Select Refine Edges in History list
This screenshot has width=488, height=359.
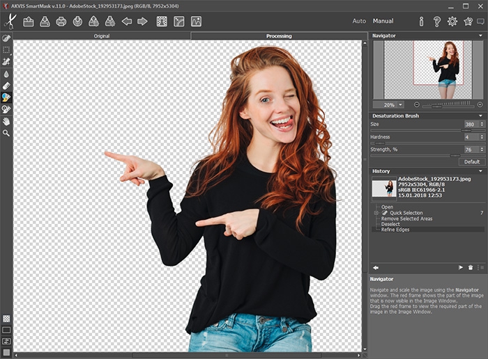pyautogui.click(x=395, y=230)
